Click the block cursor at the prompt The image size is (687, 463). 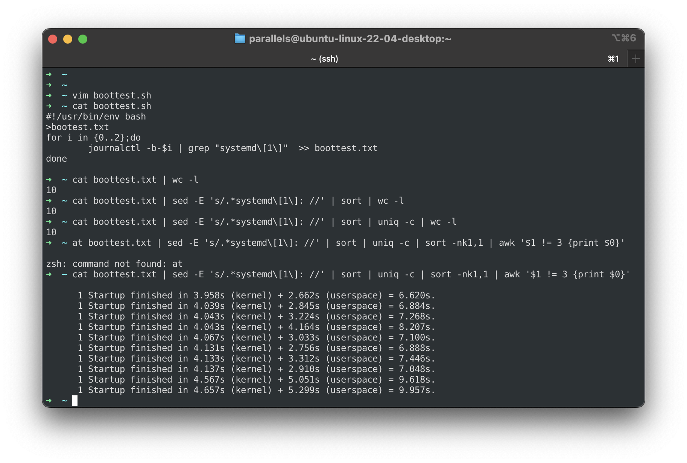(x=75, y=400)
